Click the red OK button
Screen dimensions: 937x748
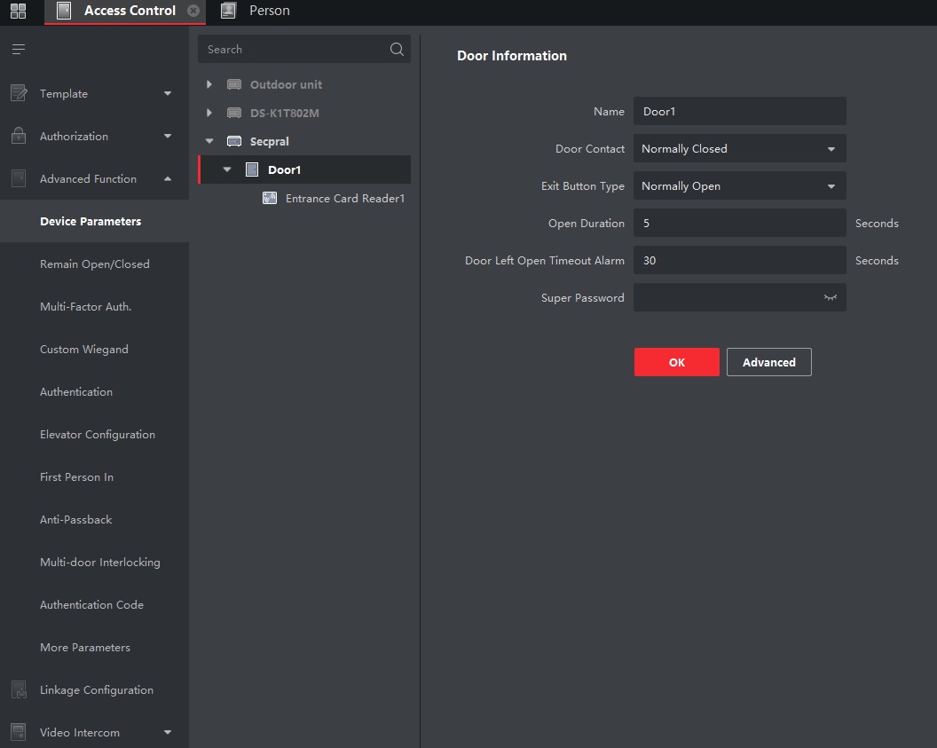point(676,362)
